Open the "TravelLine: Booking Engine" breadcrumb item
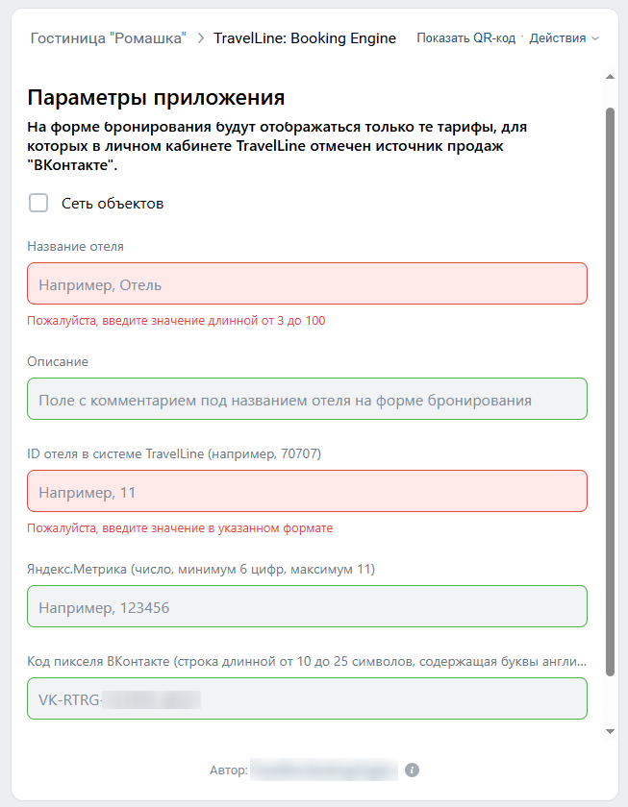 pyautogui.click(x=305, y=38)
